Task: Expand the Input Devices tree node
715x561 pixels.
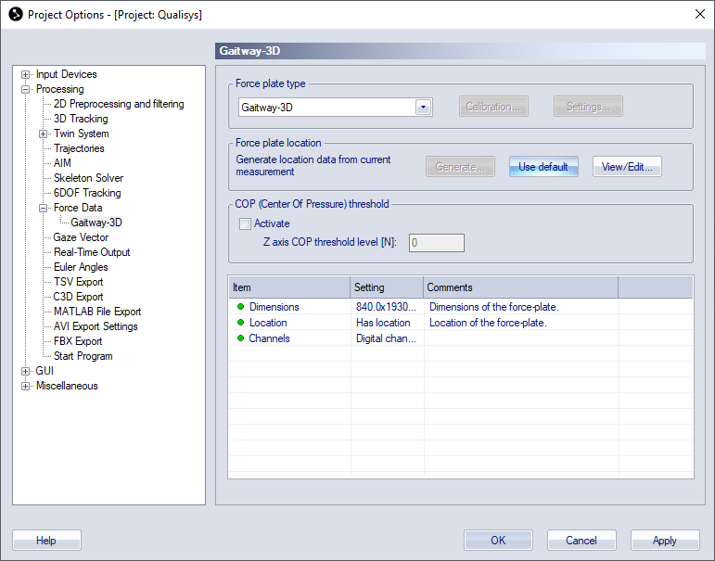Action: [x=26, y=74]
